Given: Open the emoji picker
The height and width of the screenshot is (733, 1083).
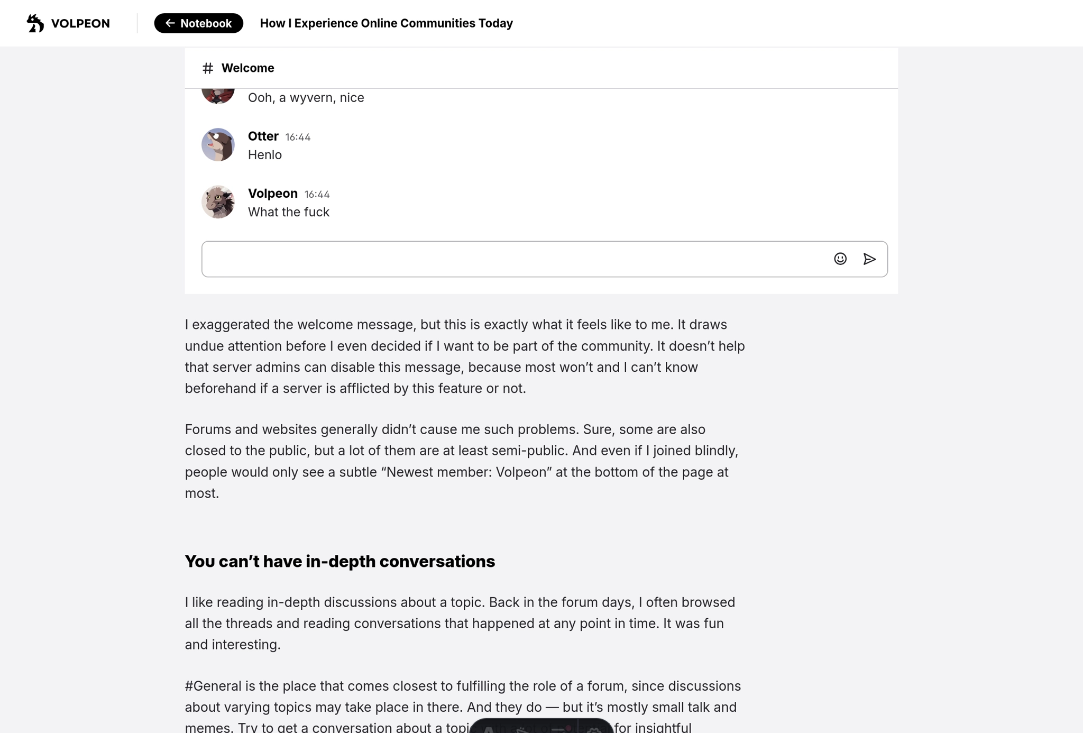Looking at the screenshot, I should (x=840, y=259).
